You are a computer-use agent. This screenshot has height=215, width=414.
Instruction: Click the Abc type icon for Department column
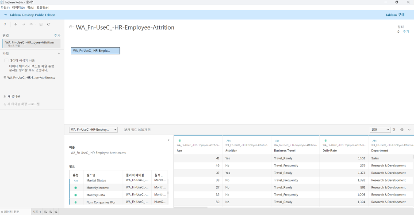pos(374,141)
